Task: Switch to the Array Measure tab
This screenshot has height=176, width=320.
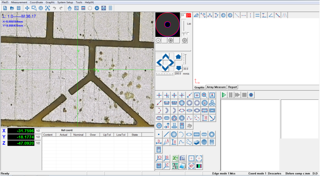Action: click(216, 87)
